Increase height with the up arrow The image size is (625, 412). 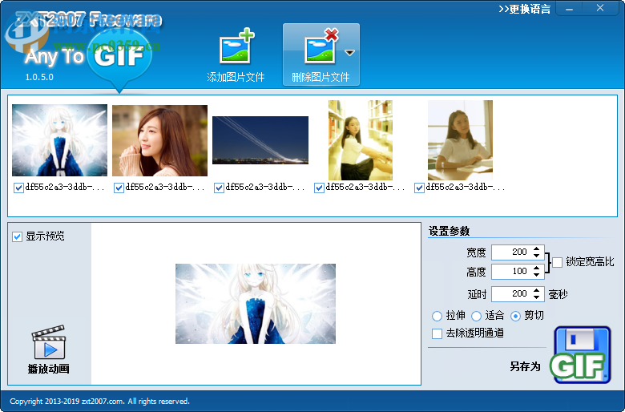point(537,268)
